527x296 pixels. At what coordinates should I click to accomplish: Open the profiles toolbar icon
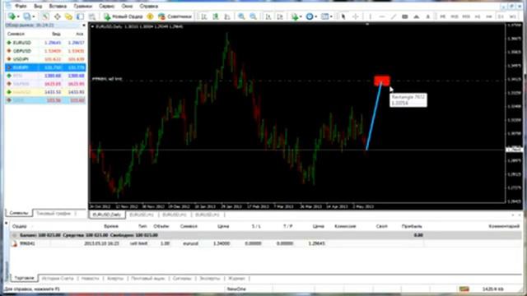click(27, 16)
